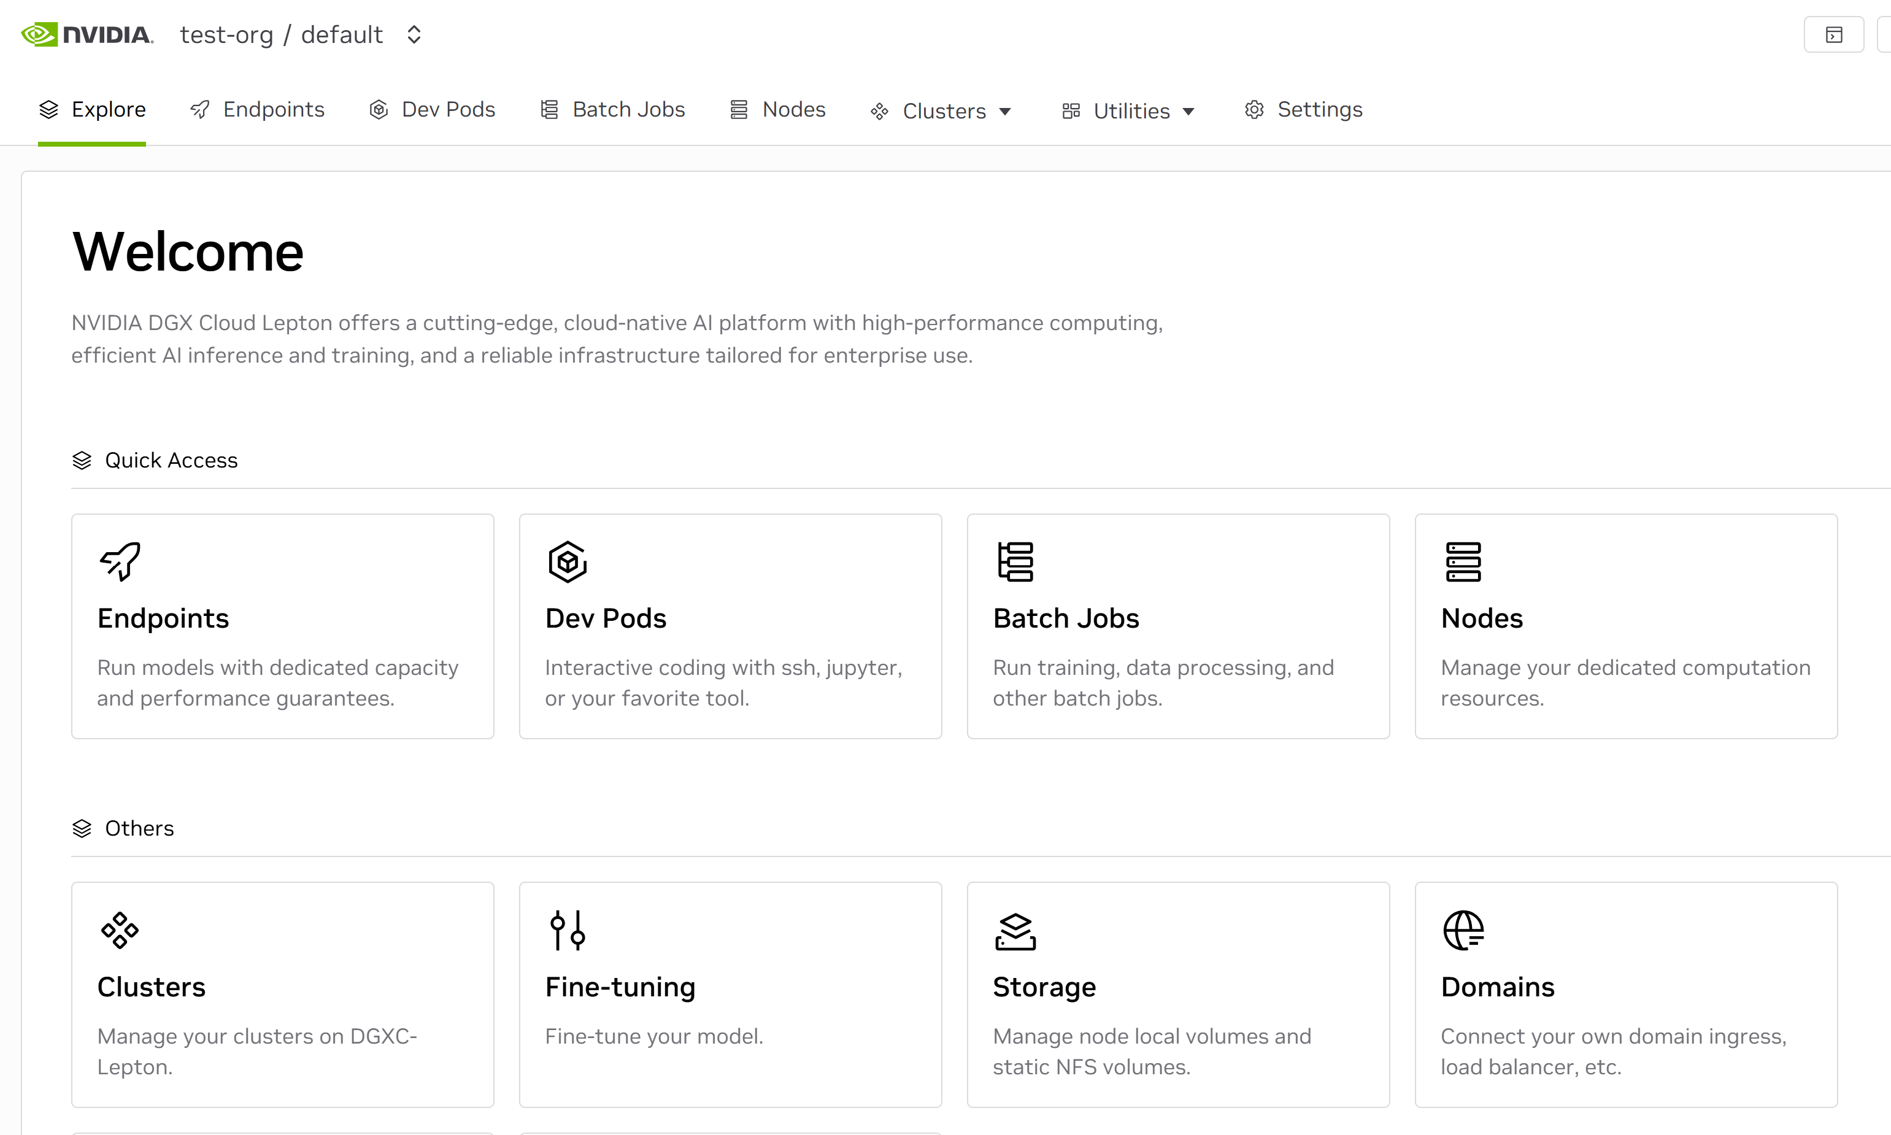Toggle the side panel button at top right

(x=1833, y=34)
